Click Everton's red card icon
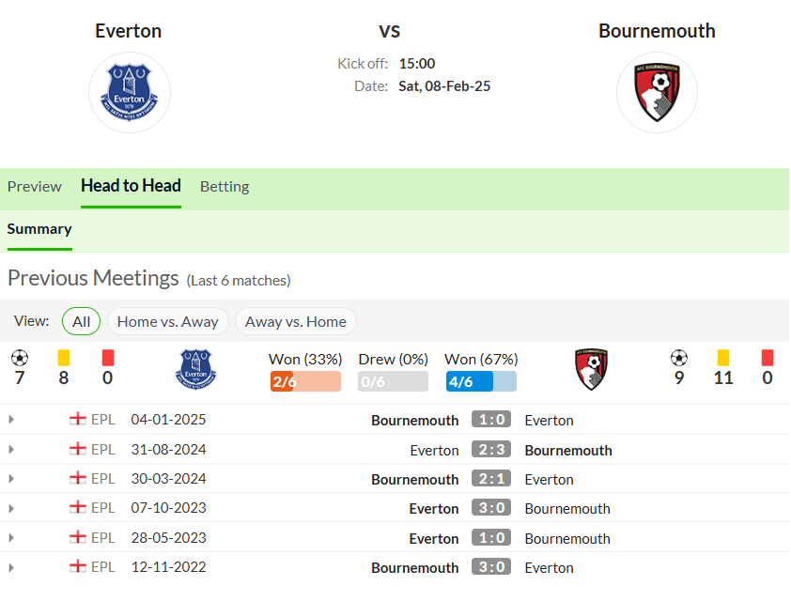Image resolution: width=791 pixels, height=601 pixels. pyautogui.click(x=107, y=358)
